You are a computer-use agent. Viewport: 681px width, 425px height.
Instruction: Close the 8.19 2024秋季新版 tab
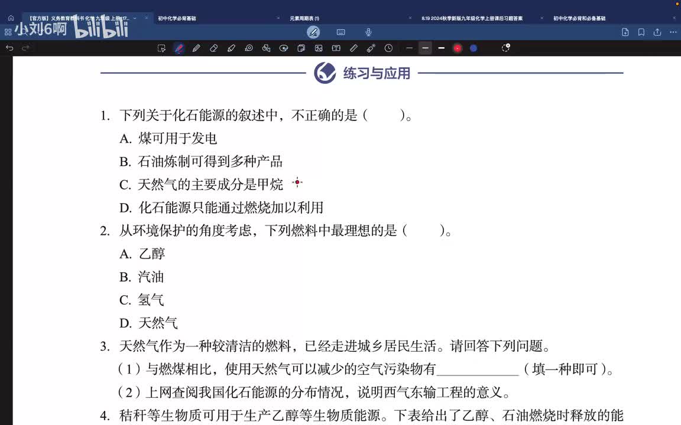(x=542, y=18)
